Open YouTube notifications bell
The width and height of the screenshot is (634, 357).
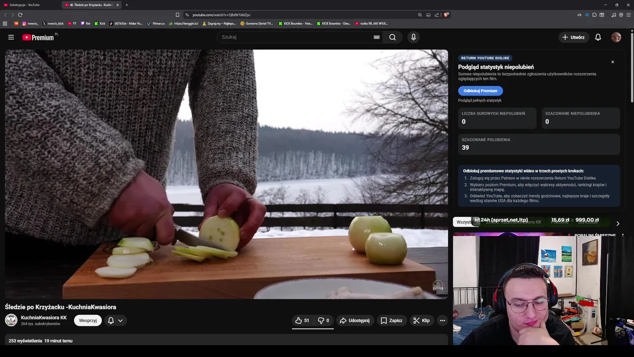tap(598, 37)
